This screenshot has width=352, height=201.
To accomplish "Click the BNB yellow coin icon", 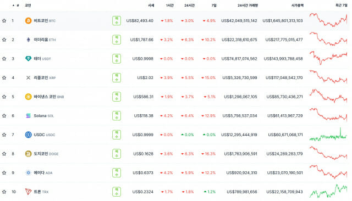I will pyautogui.click(x=28, y=97).
